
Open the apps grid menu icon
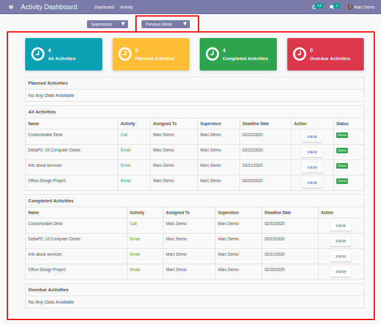[11, 7]
